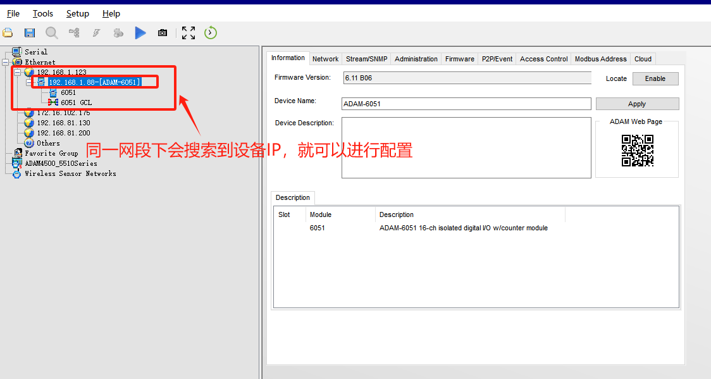Switch to the Modbus Address tab

click(600, 59)
